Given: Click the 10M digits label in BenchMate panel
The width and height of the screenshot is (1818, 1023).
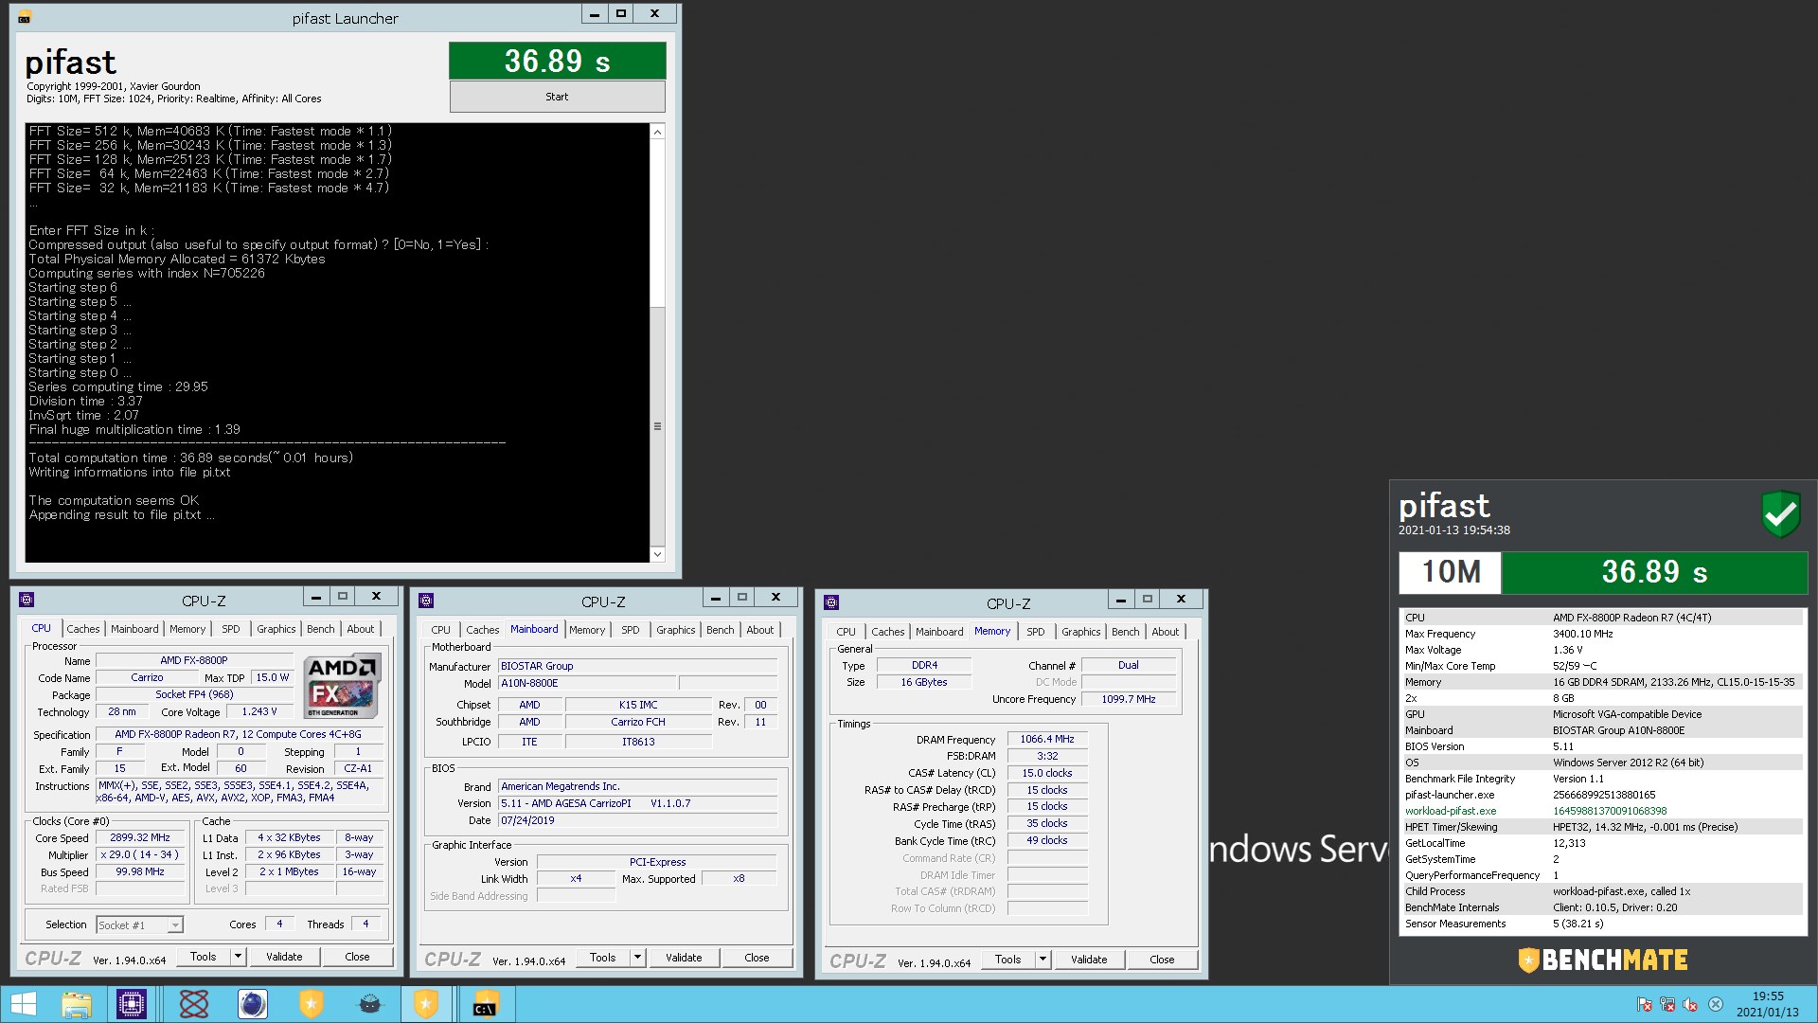Looking at the screenshot, I should pos(1450,571).
